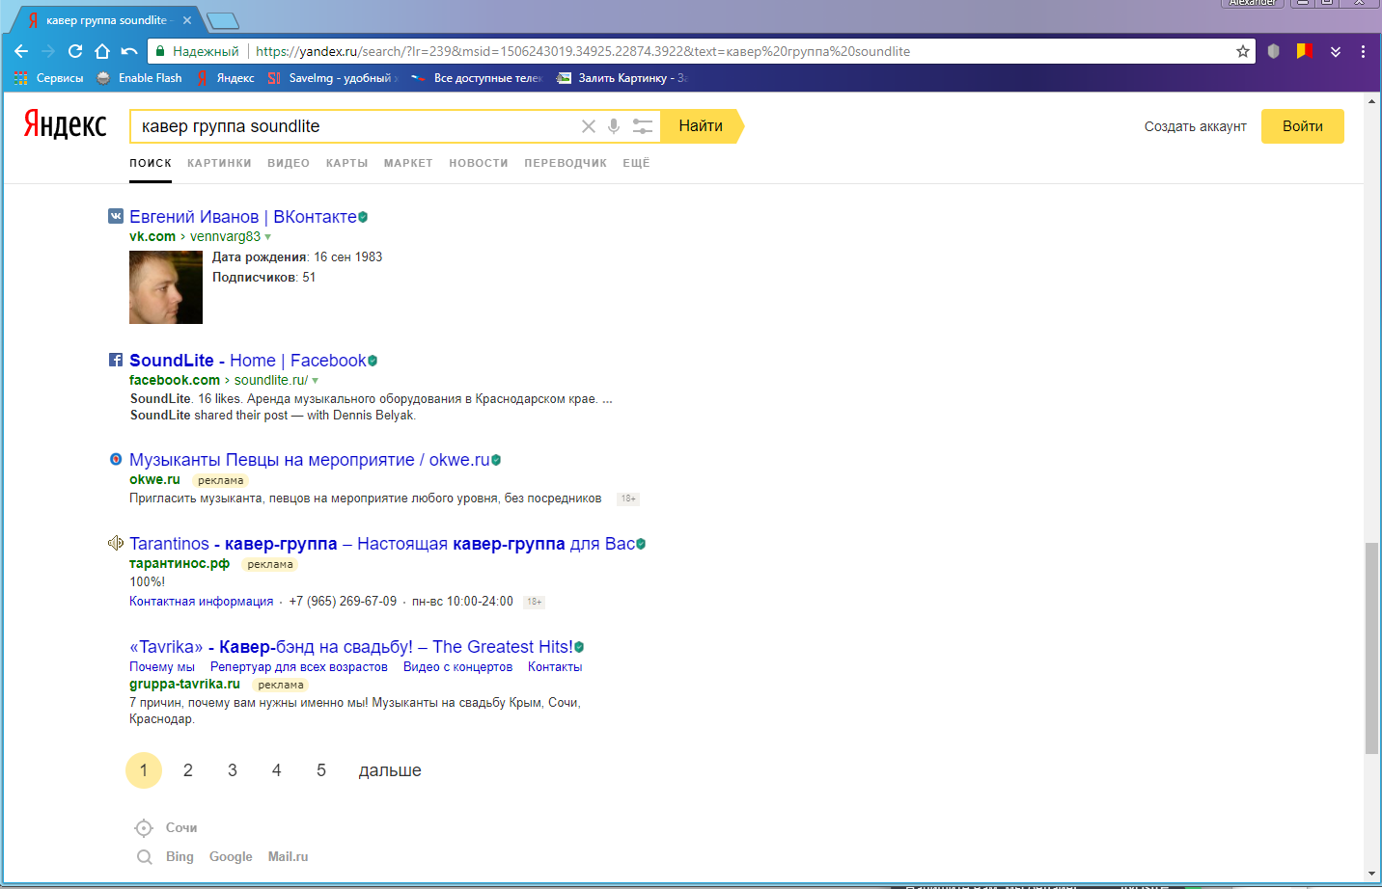Click the browser address bar URL

point(583,51)
